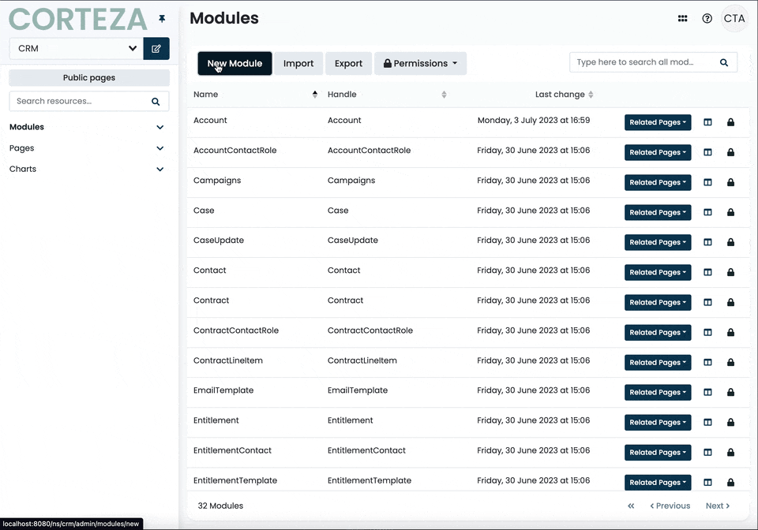Toggle sorting on the Handle column
This screenshot has width=758, height=530.
(x=443, y=94)
